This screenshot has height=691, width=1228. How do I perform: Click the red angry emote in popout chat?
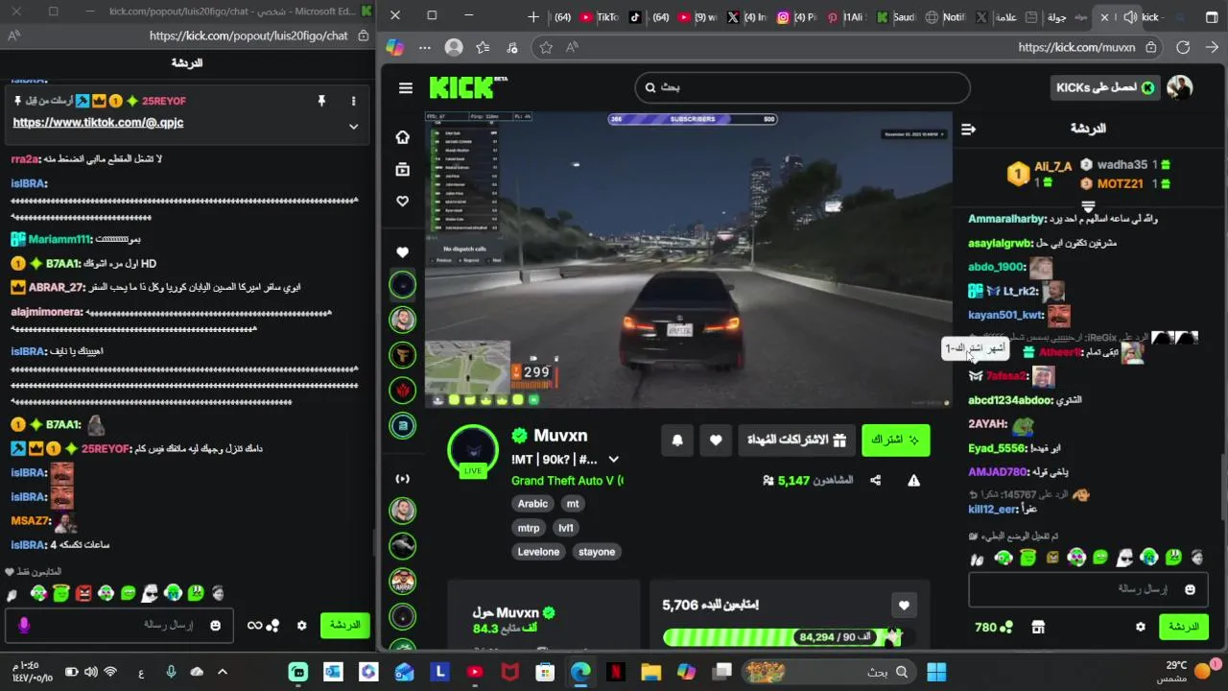pos(83,594)
